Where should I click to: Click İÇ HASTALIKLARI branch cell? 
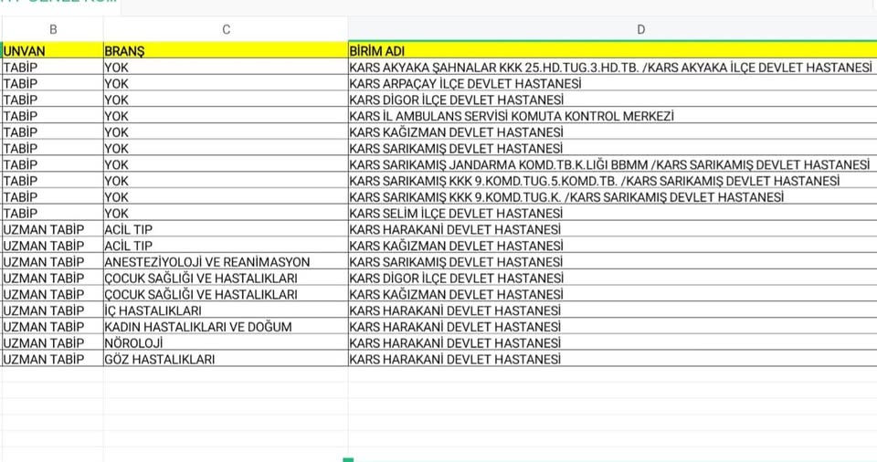click(226, 310)
